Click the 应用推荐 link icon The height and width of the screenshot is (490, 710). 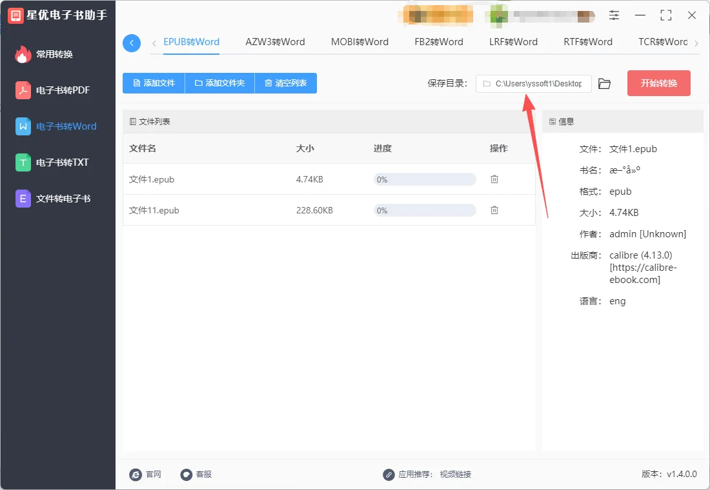(389, 475)
